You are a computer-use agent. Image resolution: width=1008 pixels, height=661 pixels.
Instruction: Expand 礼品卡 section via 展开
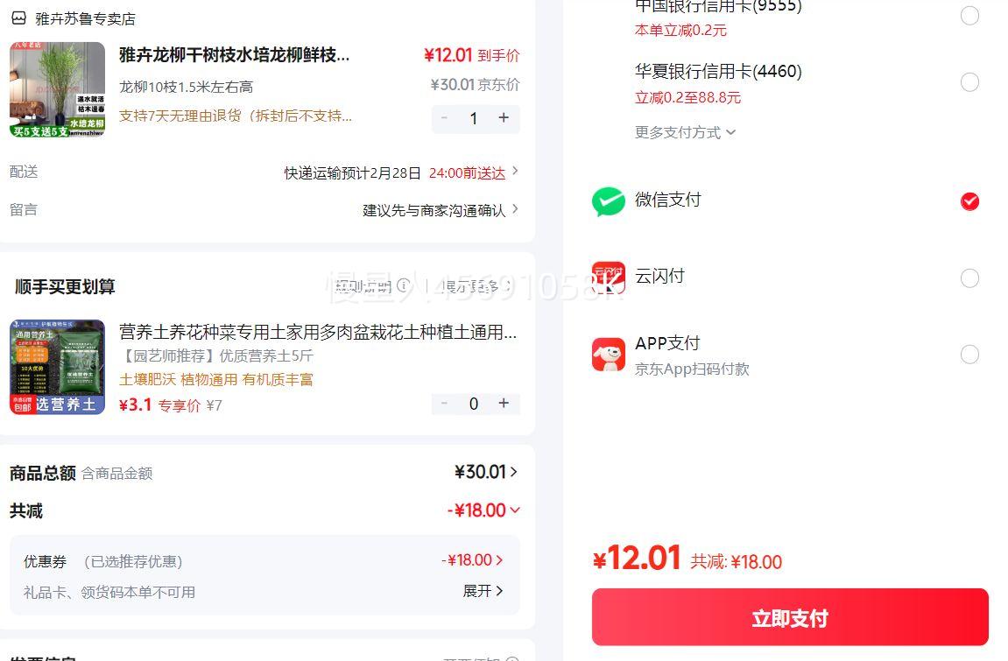(x=483, y=591)
